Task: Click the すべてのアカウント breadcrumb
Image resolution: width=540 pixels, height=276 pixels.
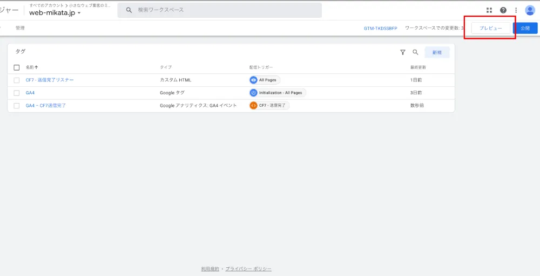Action: click(46, 5)
